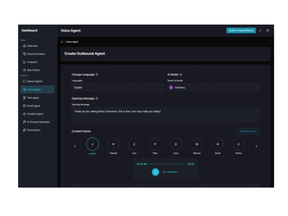Open Saved Agents in sidebar

[x=33, y=81]
